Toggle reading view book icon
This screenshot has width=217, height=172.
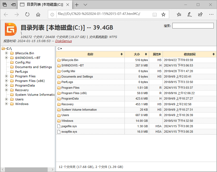pos(154,15)
